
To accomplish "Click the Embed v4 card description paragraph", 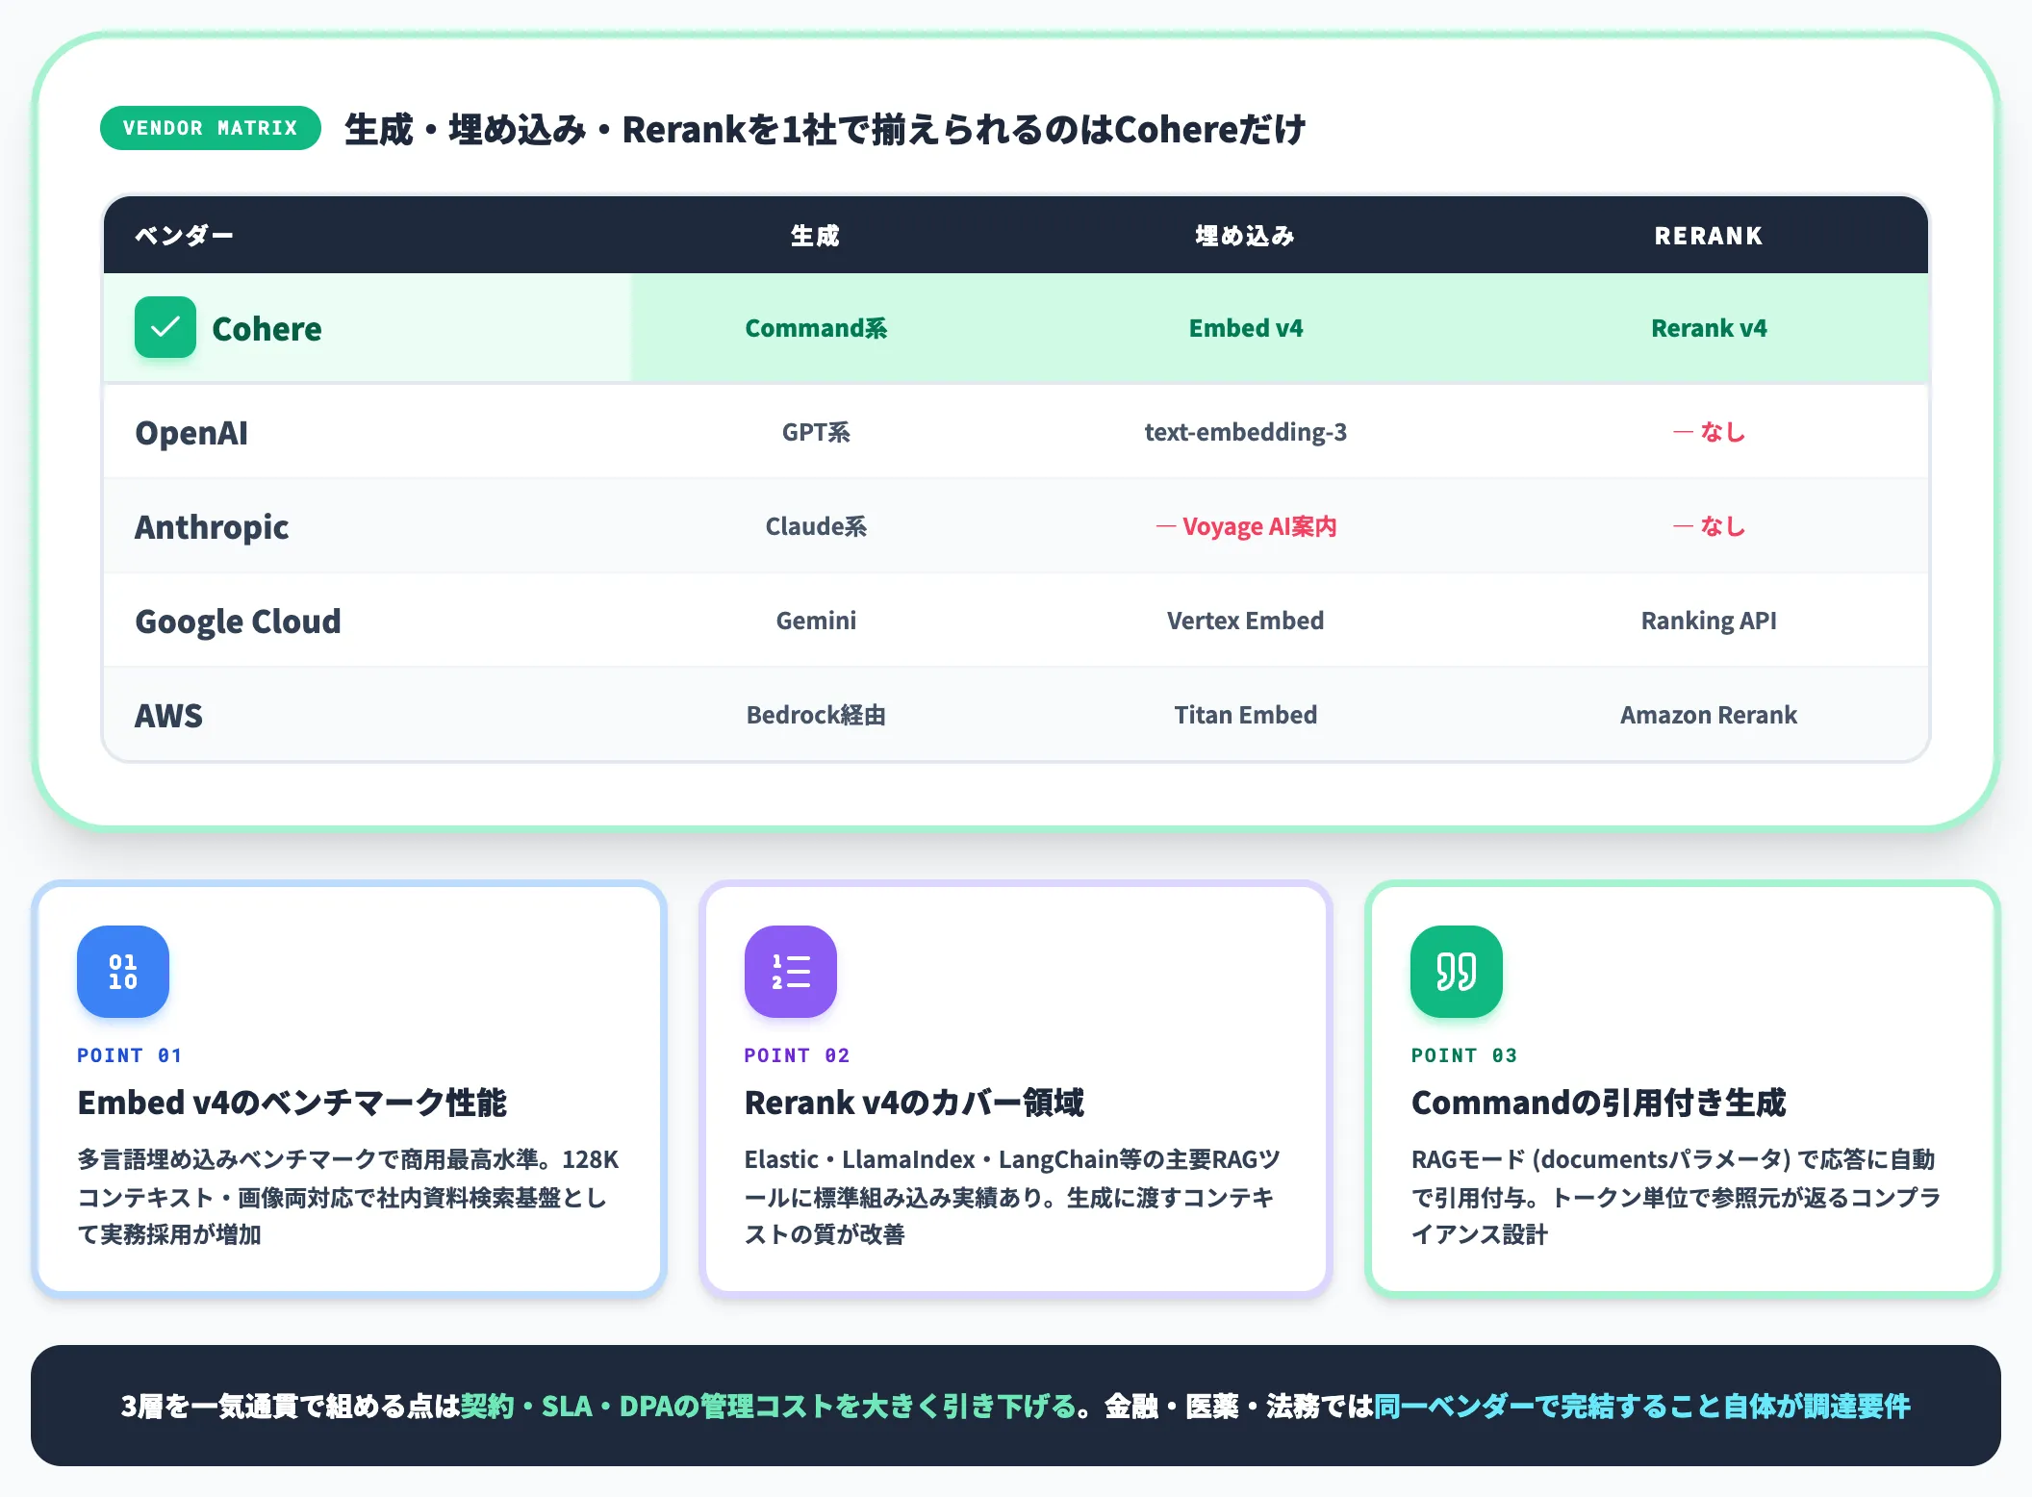I will coord(348,1197).
